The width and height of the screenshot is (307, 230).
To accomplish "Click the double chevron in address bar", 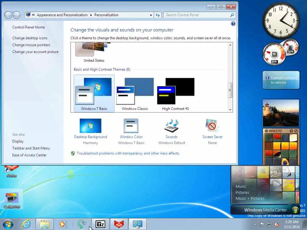I will [34, 15].
